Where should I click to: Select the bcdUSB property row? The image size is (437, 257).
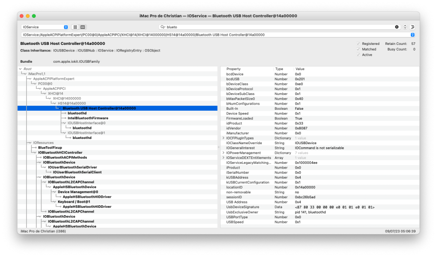(x=320, y=79)
